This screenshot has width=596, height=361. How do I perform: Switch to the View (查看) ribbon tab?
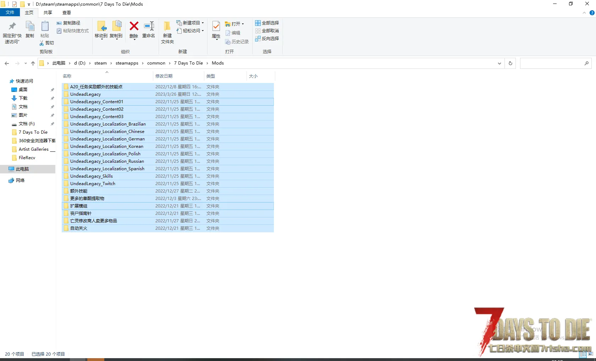[x=67, y=13]
